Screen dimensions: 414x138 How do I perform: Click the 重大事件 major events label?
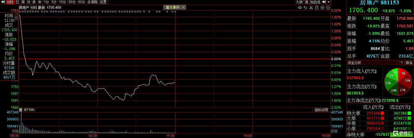coord(173,8)
